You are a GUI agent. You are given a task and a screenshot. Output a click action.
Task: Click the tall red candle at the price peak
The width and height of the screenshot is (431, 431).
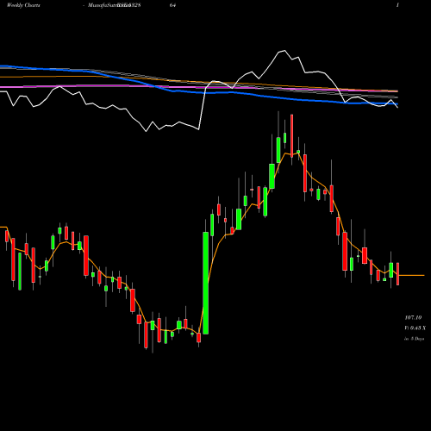[x=292, y=135]
